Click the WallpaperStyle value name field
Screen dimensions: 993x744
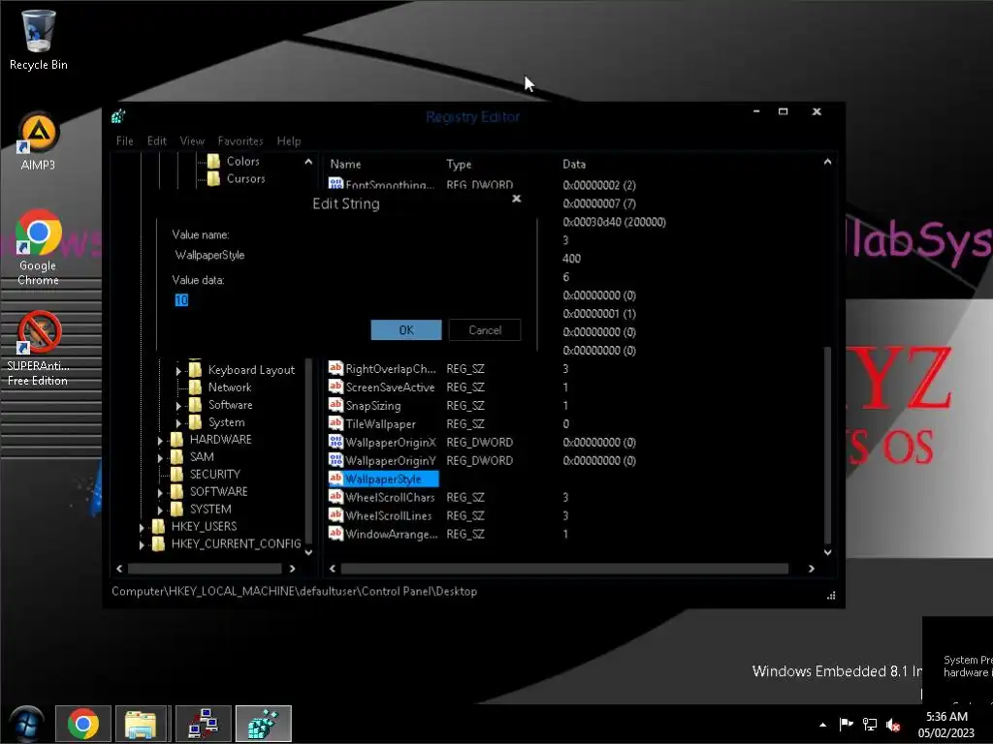tap(347, 255)
